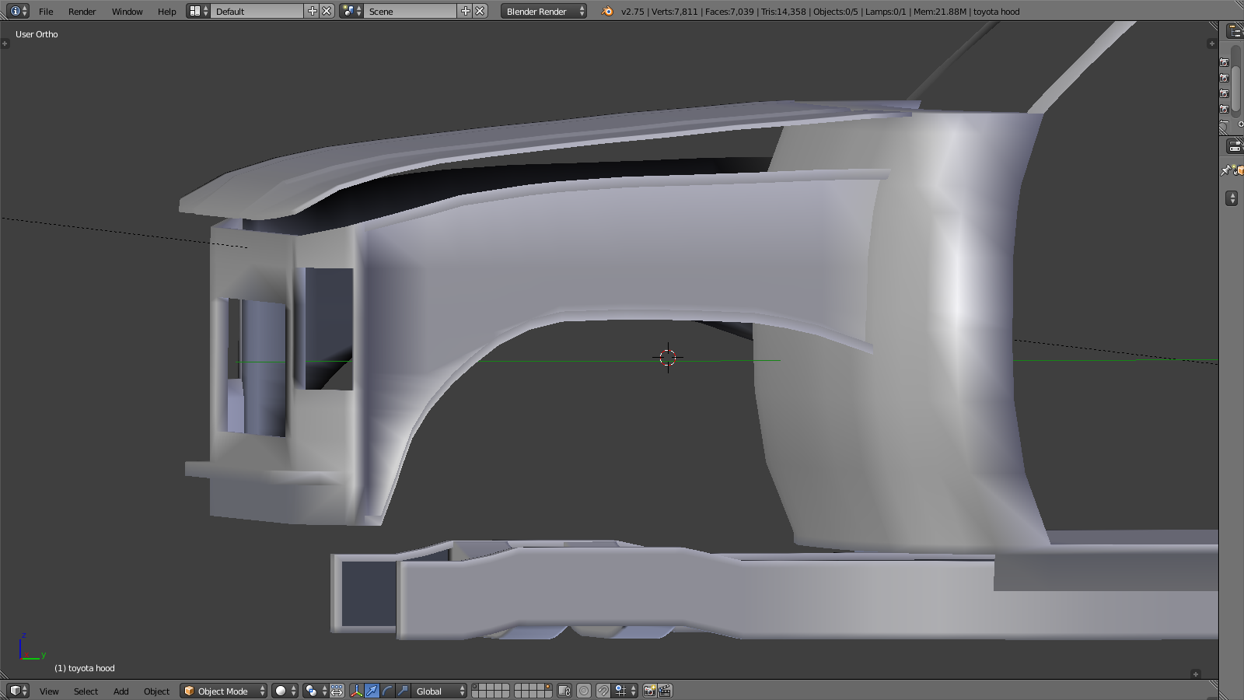Click the pin icon in Properties panel
The height and width of the screenshot is (700, 1244).
(1227, 170)
